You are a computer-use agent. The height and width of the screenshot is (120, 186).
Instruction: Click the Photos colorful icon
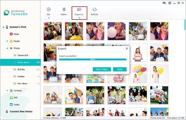[x=11, y=48]
